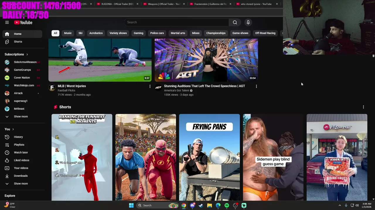Open the YouTube hamburger guide menu
Image resolution: width=375 pixels, height=210 pixels.
(x=7, y=22)
